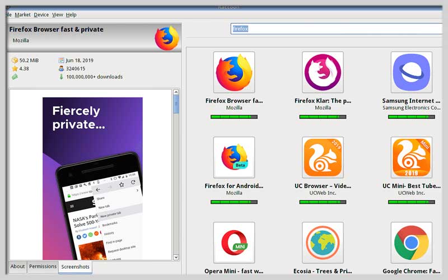The width and height of the screenshot is (448, 280).
Task: Click the Samsung Electronics Co... publisher text
Action: click(412, 108)
